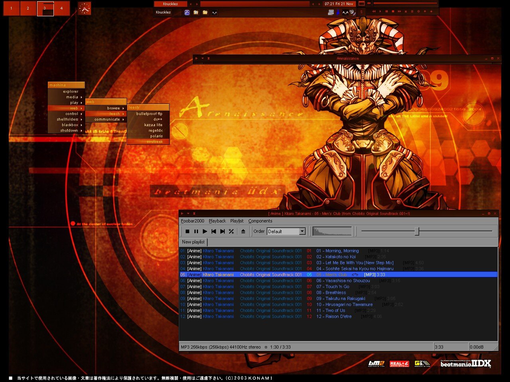Launch polaris from leech menu
The height and width of the screenshot is (382, 510).
click(148, 136)
